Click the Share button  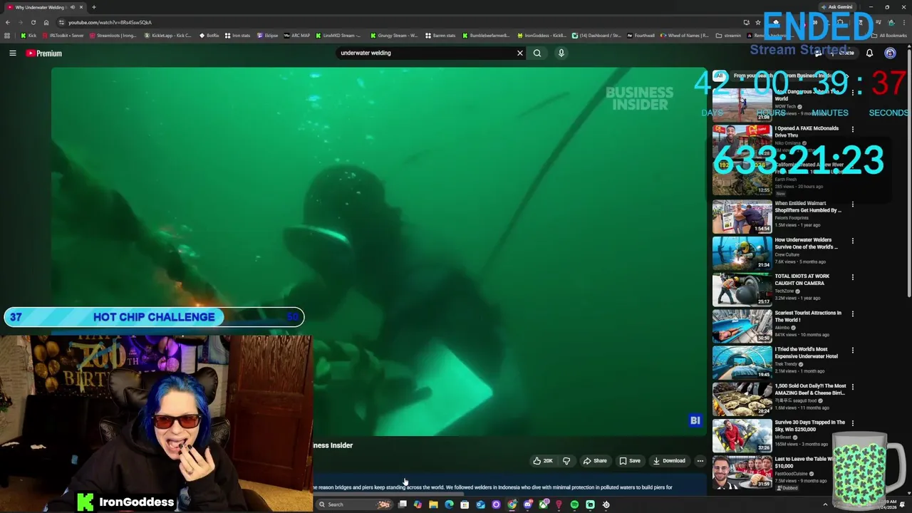point(595,461)
